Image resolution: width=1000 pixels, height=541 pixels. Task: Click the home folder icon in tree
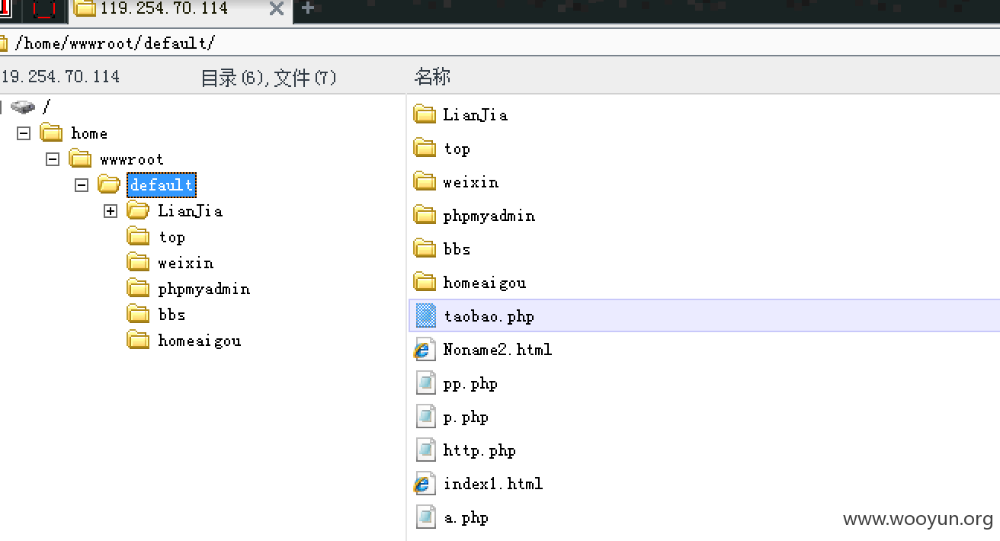point(52,133)
